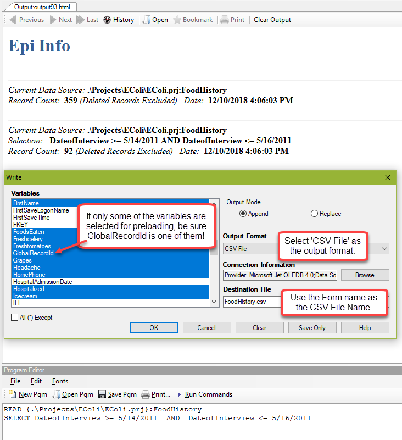Clear Output in the output toolbar

coord(272,20)
